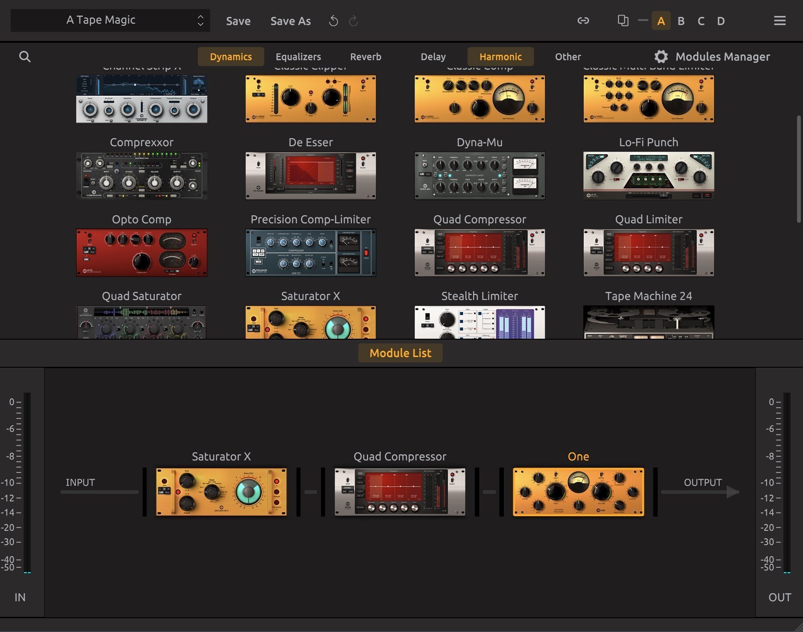Viewport: 803px width, 632px height.
Task: Click the link (chain) icon in the top bar
Action: [584, 21]
